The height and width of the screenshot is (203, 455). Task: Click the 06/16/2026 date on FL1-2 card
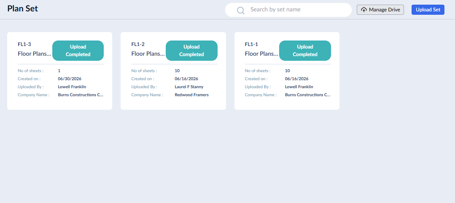(x=186, y=78)
